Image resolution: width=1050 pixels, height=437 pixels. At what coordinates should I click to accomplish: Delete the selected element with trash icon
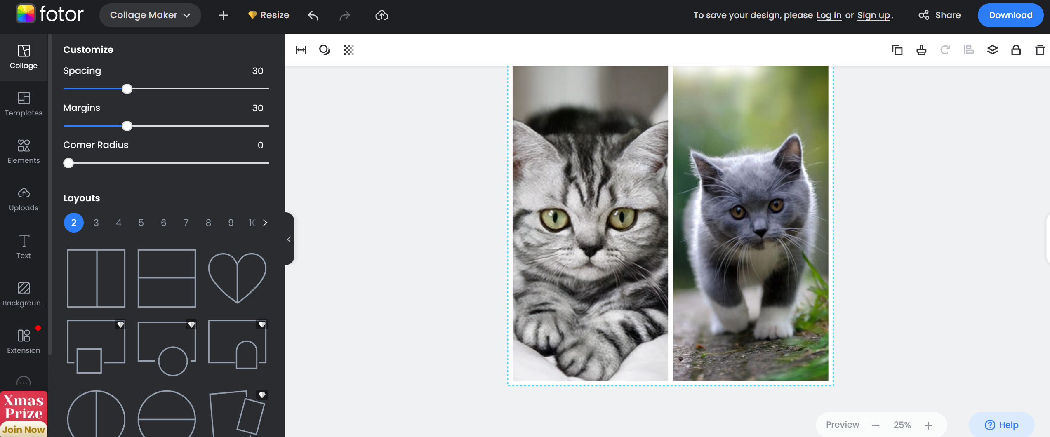click(1040, 50)
